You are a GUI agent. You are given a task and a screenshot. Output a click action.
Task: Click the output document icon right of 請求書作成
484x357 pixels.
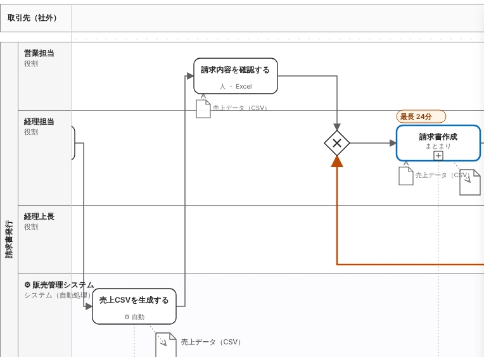470,182
